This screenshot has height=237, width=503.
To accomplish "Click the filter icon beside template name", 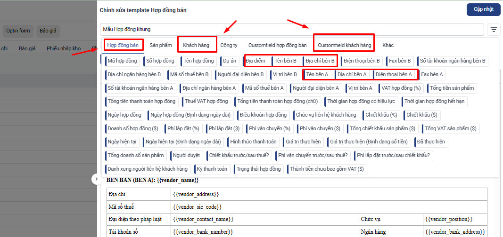I will click(494, 30).
